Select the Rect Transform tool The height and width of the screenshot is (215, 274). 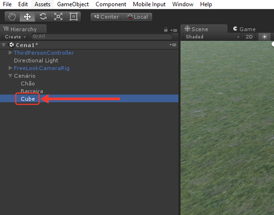pyautogui.click(x=73, y=17)
